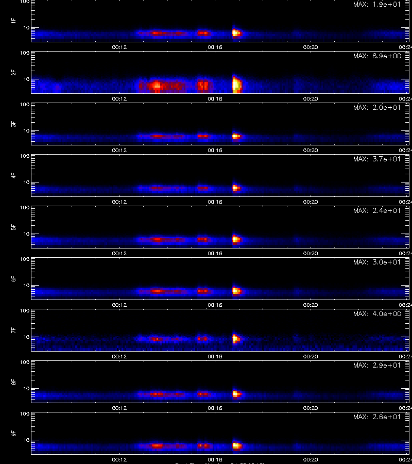Click the 00:20 tick label under panel 7F
Viewport: 412px width, 464px height.
[311, 357]
